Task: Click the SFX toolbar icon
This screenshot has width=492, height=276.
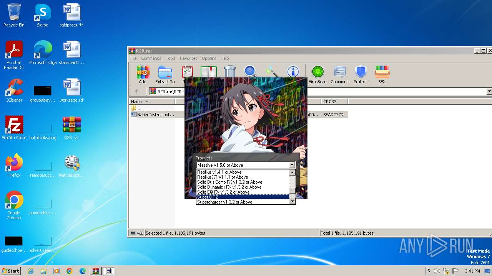Action: [382, 74]
